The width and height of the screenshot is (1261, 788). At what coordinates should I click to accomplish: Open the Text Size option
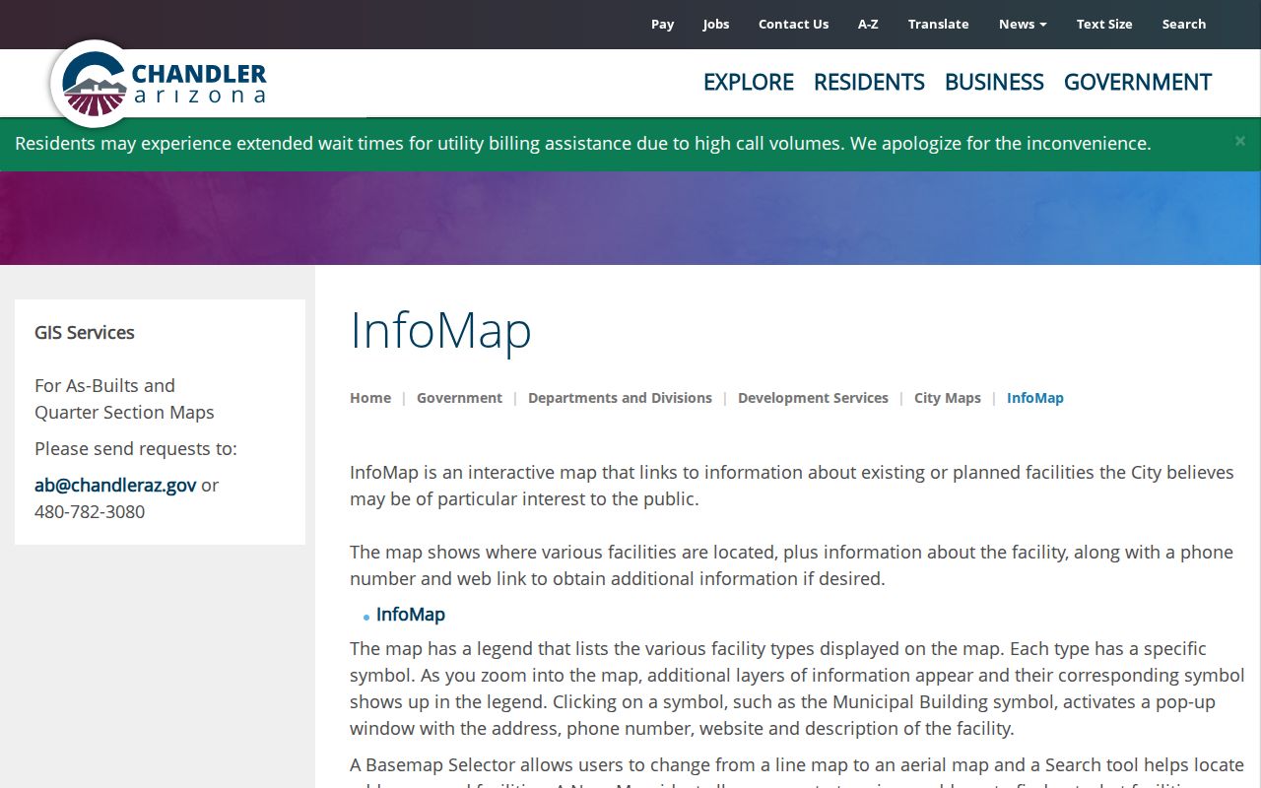tap(1104, 24)
